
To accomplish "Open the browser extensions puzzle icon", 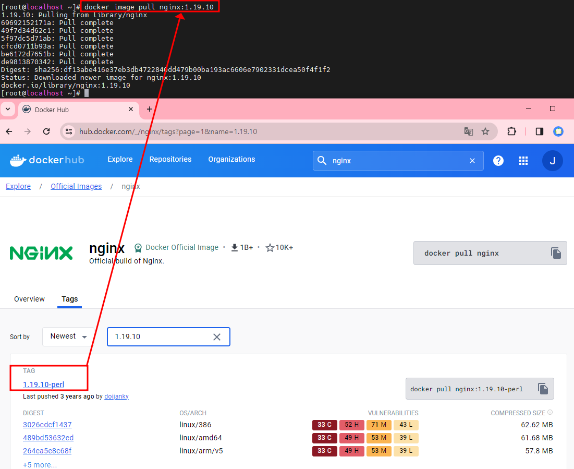I will [512, 131].
